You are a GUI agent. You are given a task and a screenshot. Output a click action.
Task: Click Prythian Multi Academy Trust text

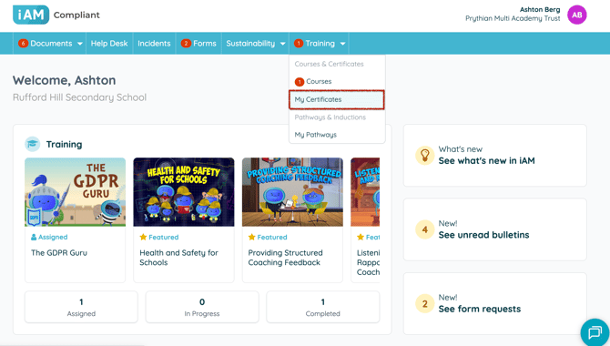click(x=513, y=18)
